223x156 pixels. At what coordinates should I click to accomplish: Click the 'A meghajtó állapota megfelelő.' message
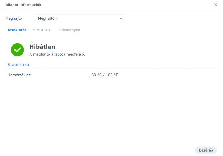click(x=57, y=54)
